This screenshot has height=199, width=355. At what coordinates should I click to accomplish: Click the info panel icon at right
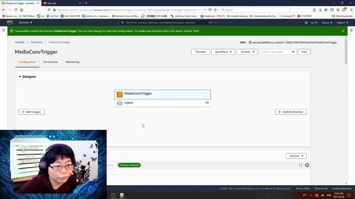pos(351,30)
